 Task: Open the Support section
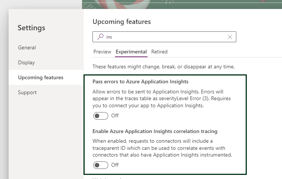pyautogui.click(x=28, y=92)
